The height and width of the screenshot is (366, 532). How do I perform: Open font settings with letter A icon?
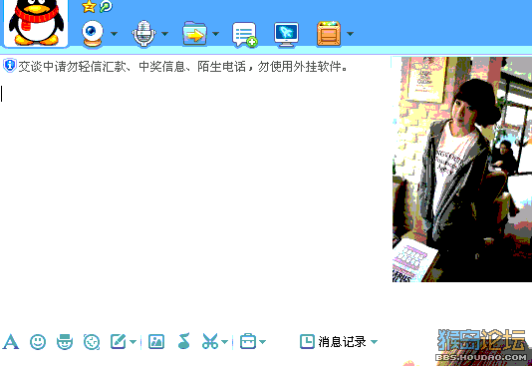[11, 341]
